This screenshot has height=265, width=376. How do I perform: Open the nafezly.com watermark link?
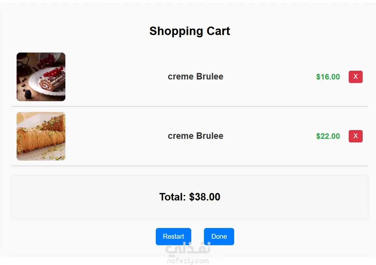(188, 261)
